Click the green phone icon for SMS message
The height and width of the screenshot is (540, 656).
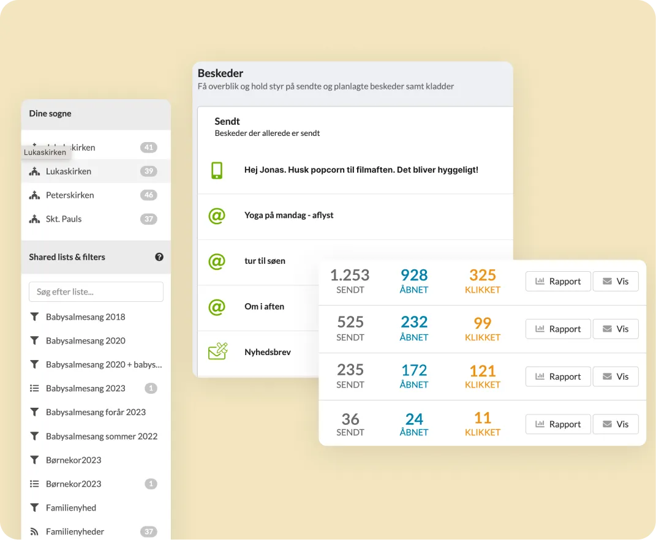217,170
